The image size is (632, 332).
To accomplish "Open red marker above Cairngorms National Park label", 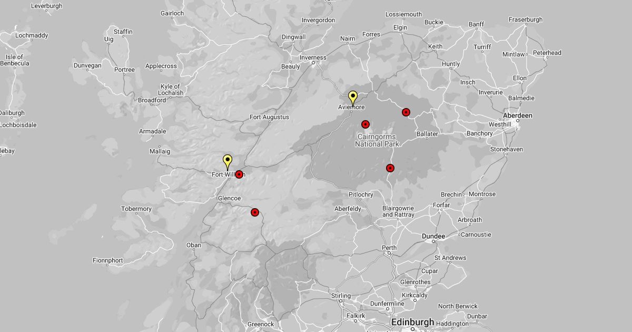I will pyautogui.click(x=365, y=124).
